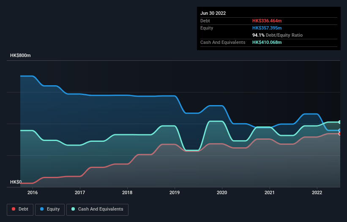Select the 2017 x-axis label
Image resolution: width=347 pixels, height=222 pixels.
[x=80, y=192]
